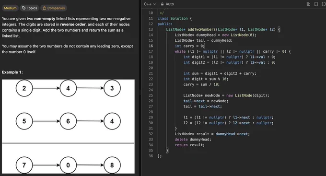Click the 'return result;' line
The image size is (326, 176).
click(190, 145)
